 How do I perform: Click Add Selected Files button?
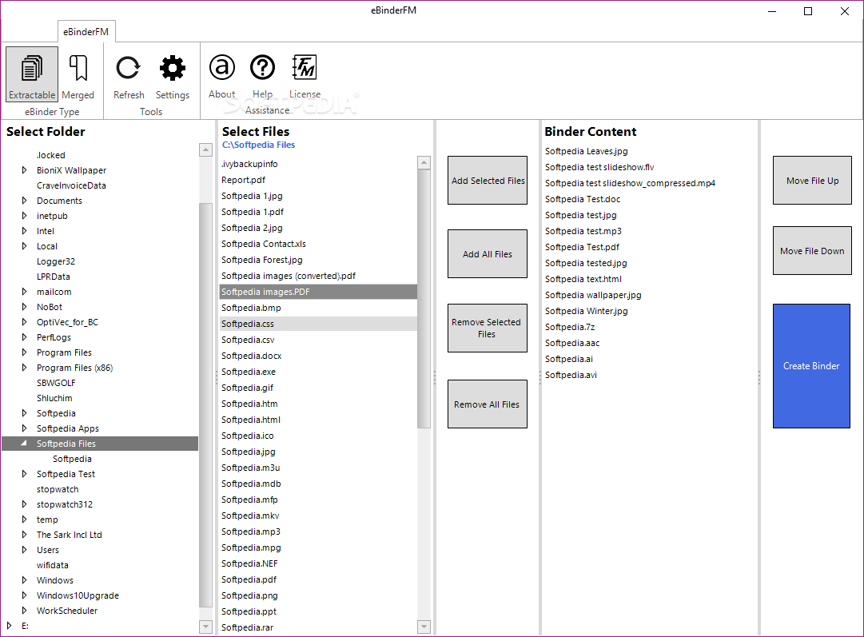[x=488, y=180]
